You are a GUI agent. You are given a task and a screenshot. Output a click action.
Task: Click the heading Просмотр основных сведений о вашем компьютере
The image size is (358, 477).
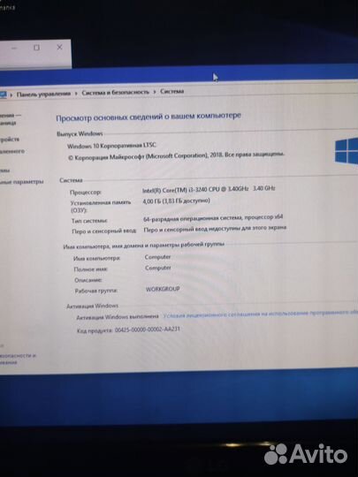click(149, 117)
